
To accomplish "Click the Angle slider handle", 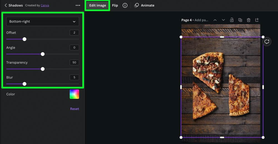I will [x=43, y=54].
